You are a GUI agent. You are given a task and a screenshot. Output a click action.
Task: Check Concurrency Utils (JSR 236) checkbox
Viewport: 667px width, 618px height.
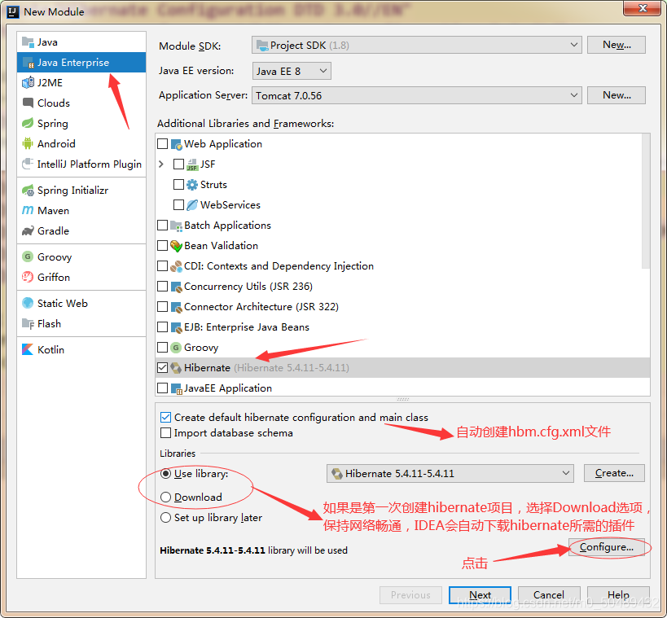pos(163,287)
